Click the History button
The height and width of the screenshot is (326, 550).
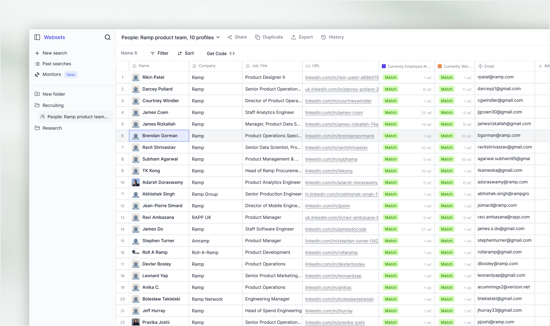[333, 37]
